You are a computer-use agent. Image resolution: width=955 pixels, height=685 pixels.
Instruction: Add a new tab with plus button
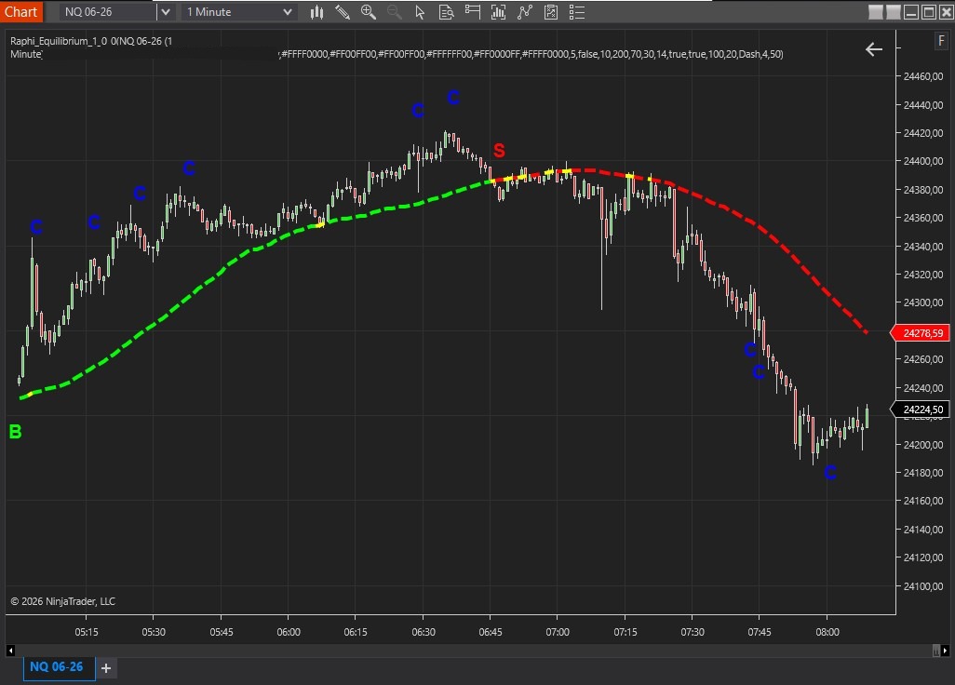(106, 668)
